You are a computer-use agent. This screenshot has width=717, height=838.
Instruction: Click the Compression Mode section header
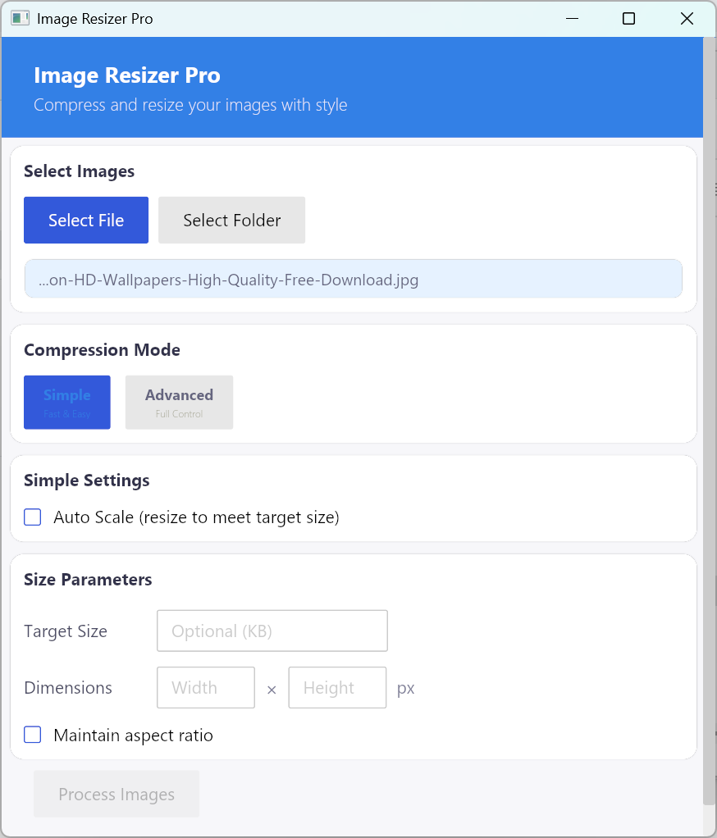pos(102,350)
